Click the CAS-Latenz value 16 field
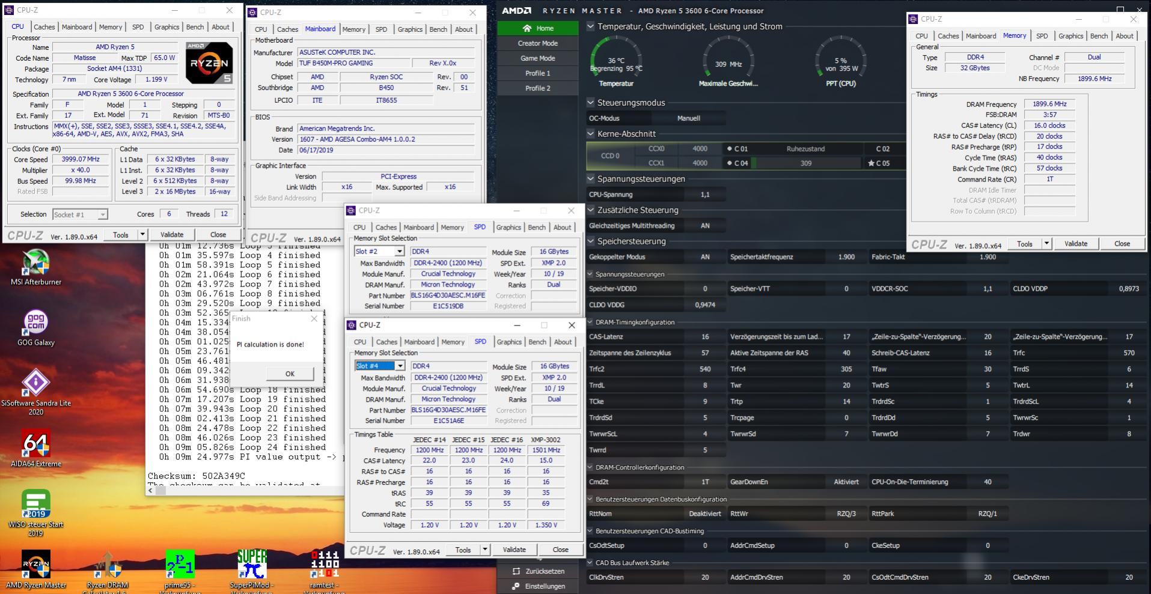 coord(705,337)
